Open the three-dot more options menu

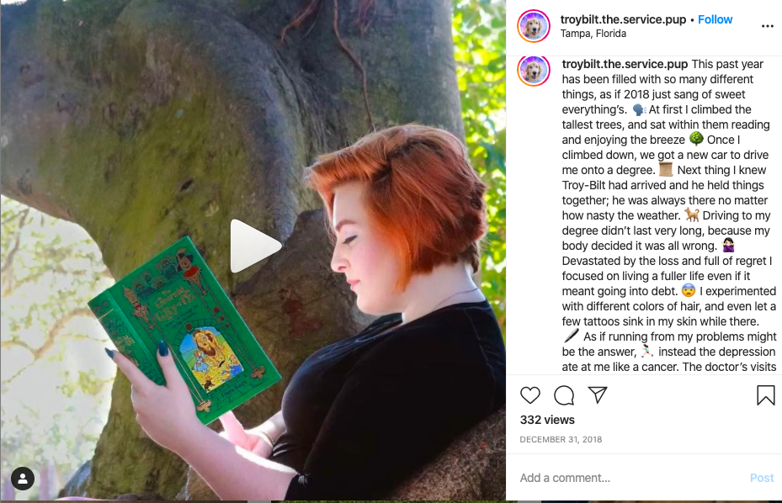point(767,26)
